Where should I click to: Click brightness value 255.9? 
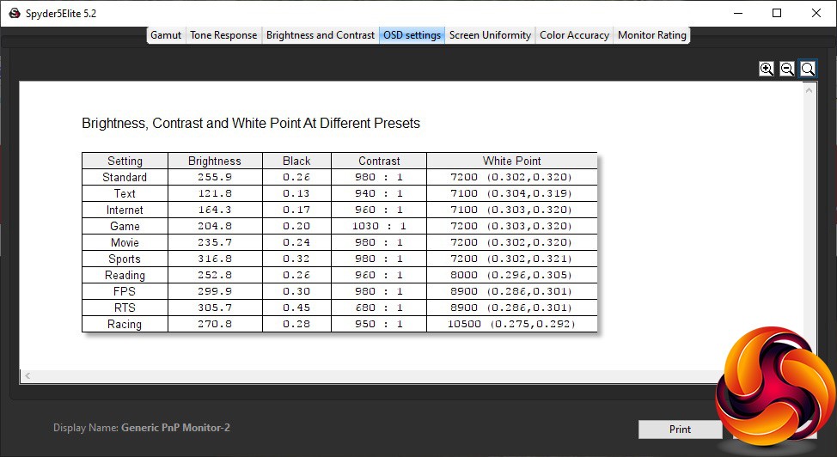(215, 177)
